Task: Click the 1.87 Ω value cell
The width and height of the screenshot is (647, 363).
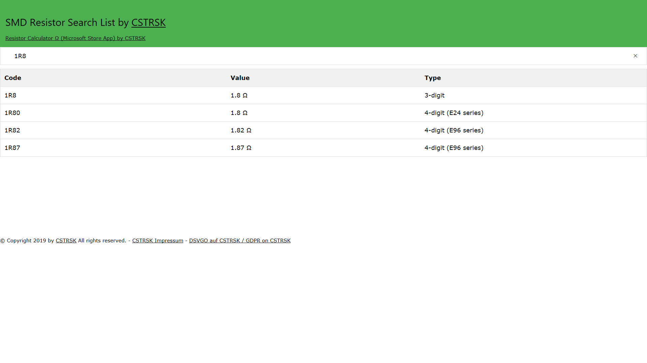Action: click(x=241, y=148)
